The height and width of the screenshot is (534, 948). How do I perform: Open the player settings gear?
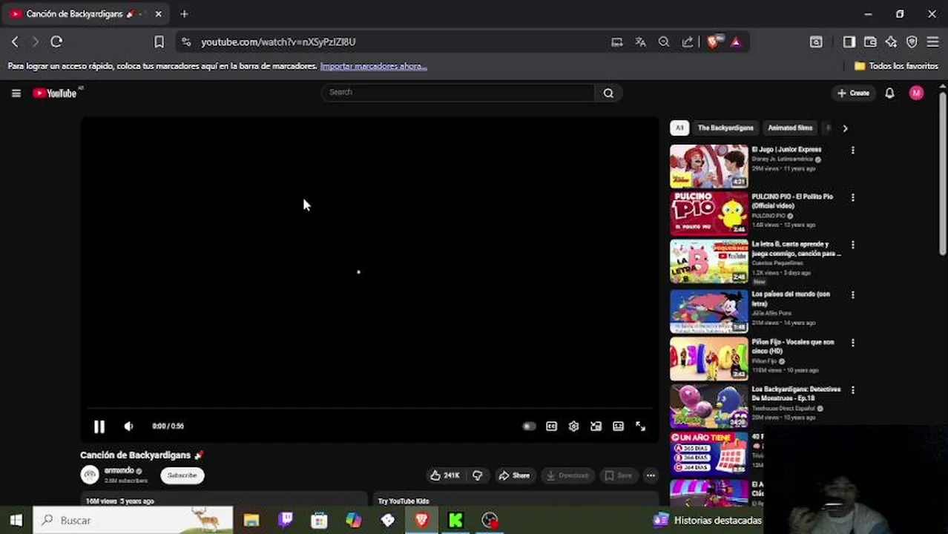(573, 426)
